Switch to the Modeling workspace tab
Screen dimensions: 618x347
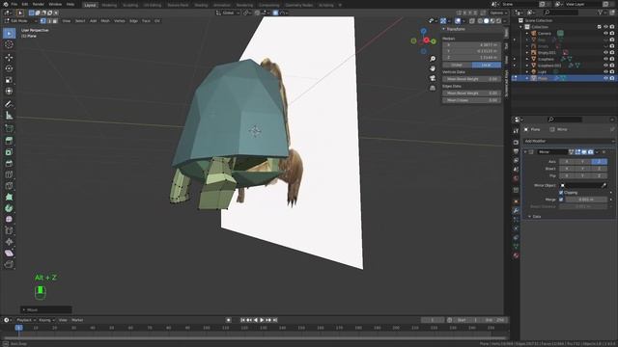click(109, 5)
